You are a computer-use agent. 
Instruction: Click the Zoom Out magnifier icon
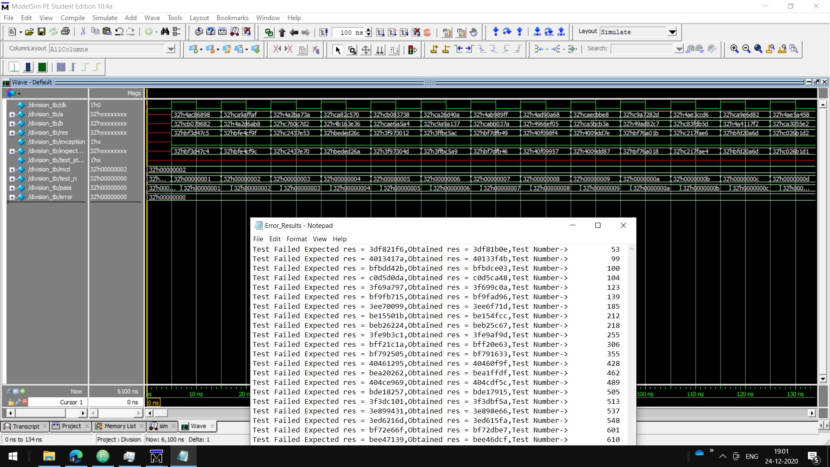pos(746,49)
